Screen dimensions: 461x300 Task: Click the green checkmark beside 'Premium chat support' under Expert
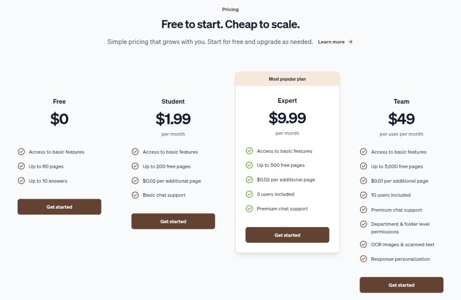249,209
